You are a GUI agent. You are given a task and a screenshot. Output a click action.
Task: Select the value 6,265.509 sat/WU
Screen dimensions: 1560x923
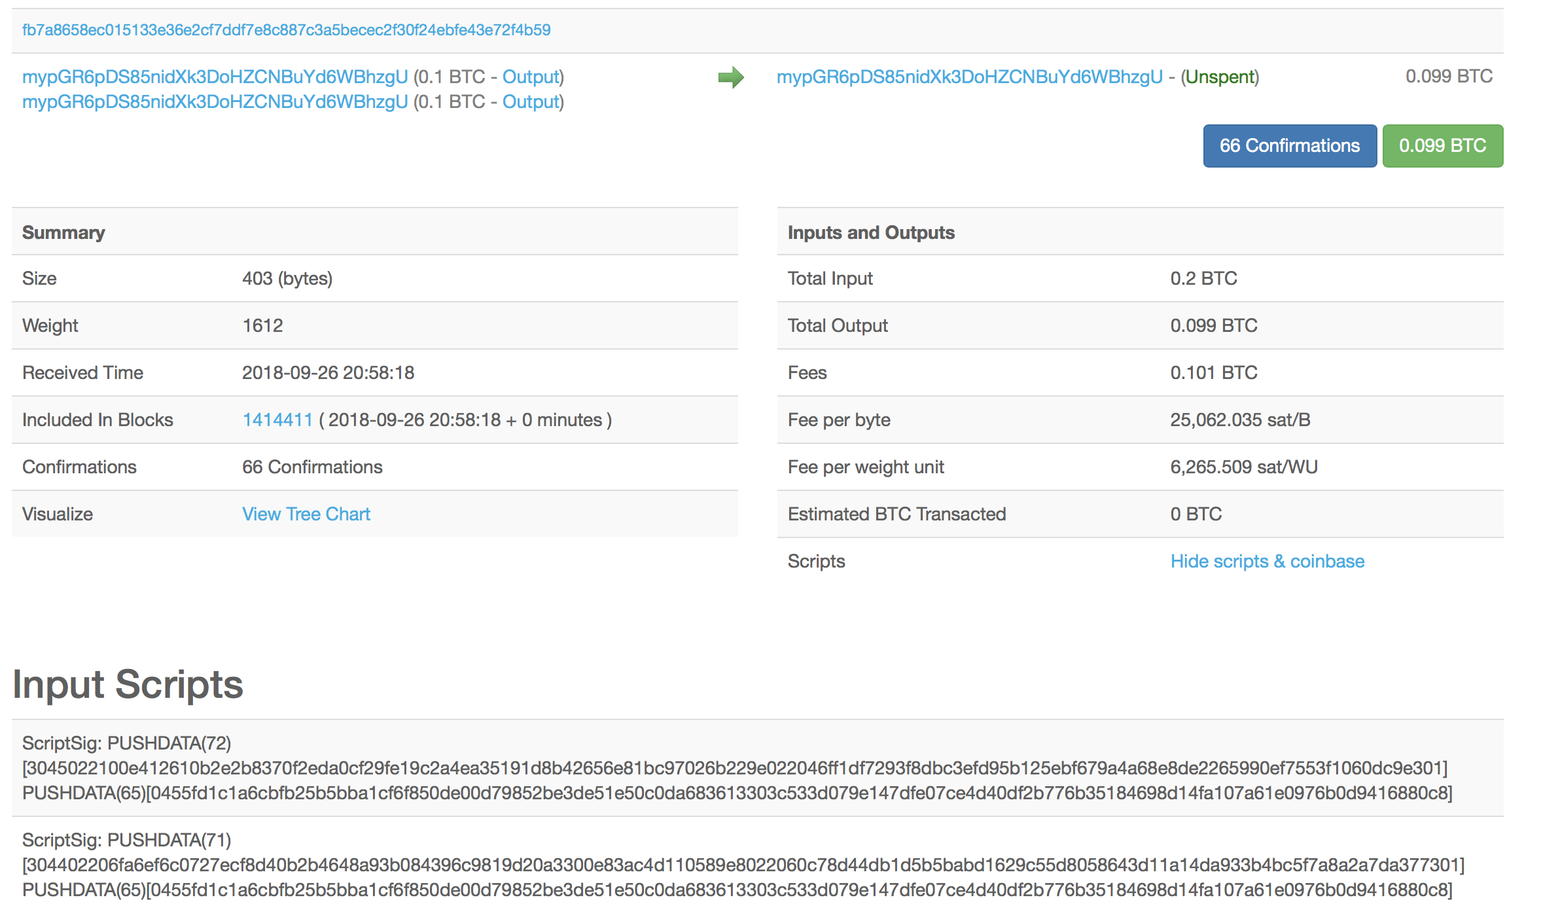tap(1244, 467)
